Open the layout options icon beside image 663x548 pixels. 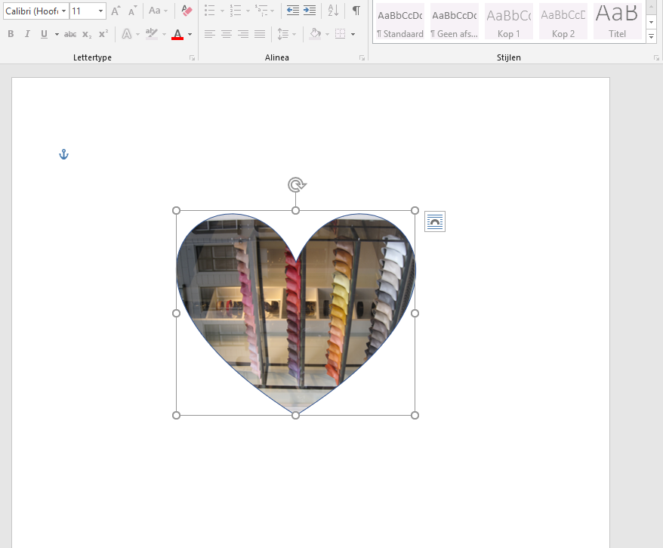click(x=435, y=221)
